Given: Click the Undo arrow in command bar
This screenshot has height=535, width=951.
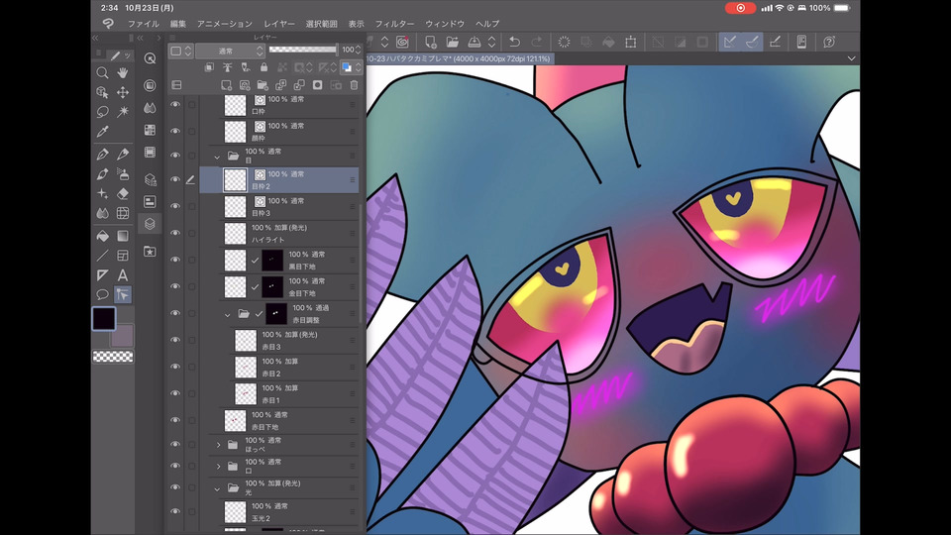Looking at the screenshot, I should (514, 42).
